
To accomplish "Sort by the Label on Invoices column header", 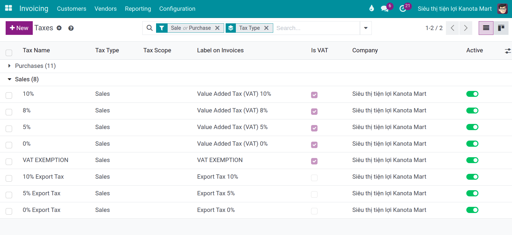I will pyautogui.click(x=220, y=50).
